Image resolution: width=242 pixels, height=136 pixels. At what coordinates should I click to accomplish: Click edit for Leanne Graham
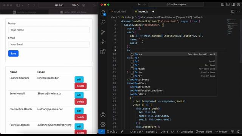pyautogui.click(x=79, y=80)
